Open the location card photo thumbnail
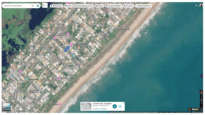 (x=86, y=106)
